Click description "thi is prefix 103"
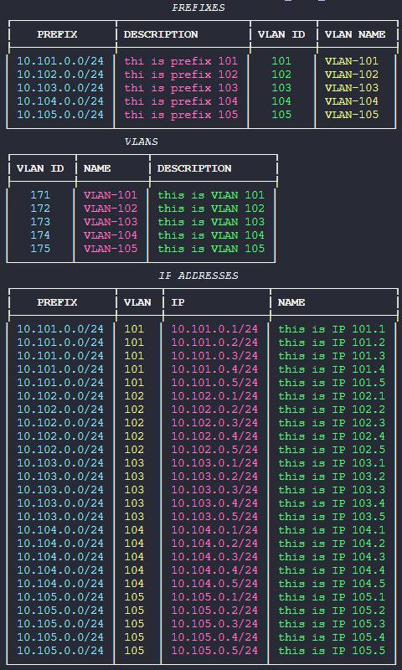 pyautogui.click(x=181, y=88)
